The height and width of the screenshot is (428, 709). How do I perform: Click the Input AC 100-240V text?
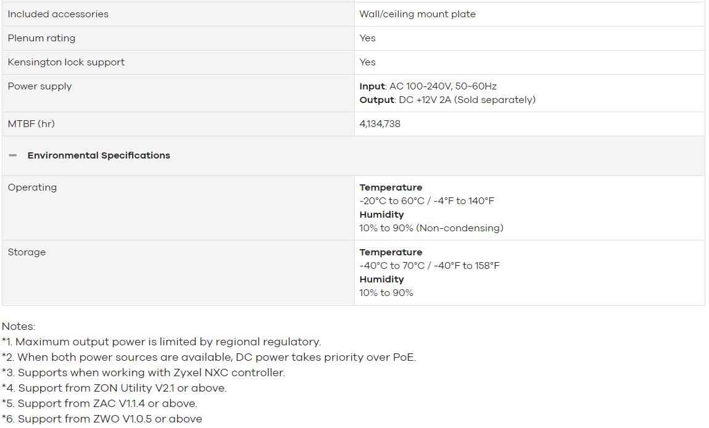click(428, 86)
